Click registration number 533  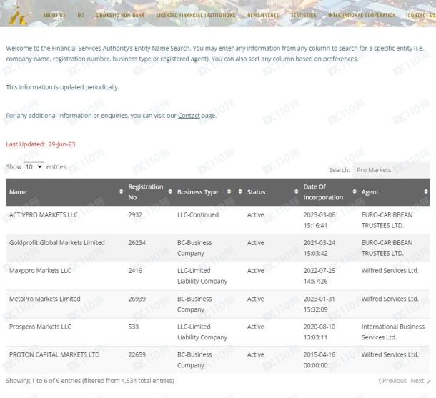coord(134,327)
